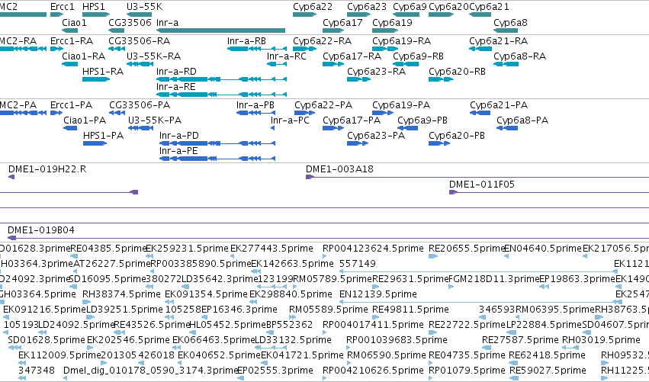The image size is (649, 382).
Task: Select the Ciao1-RA transcript label
Action: tap(84, 56)
